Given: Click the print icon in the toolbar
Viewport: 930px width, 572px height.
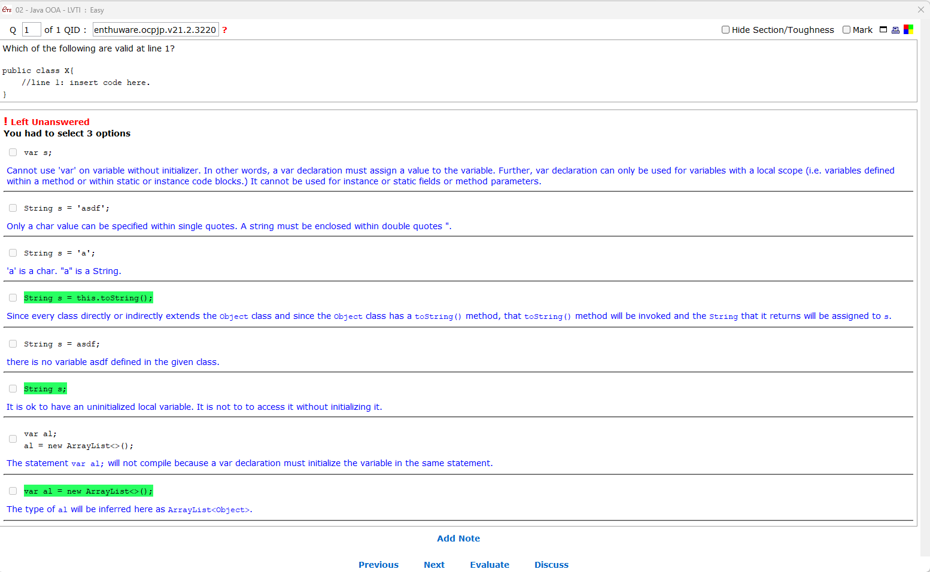Looking at the screenshot, I should pos(895,30).
